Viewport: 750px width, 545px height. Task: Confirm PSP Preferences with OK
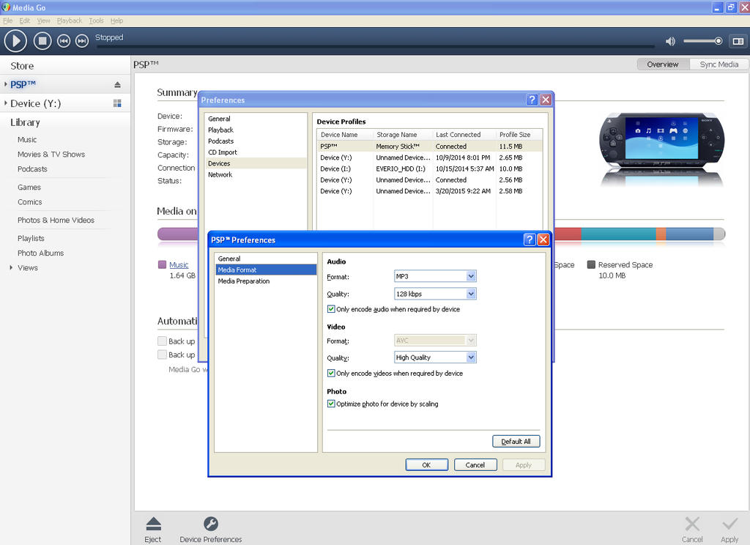427,464
